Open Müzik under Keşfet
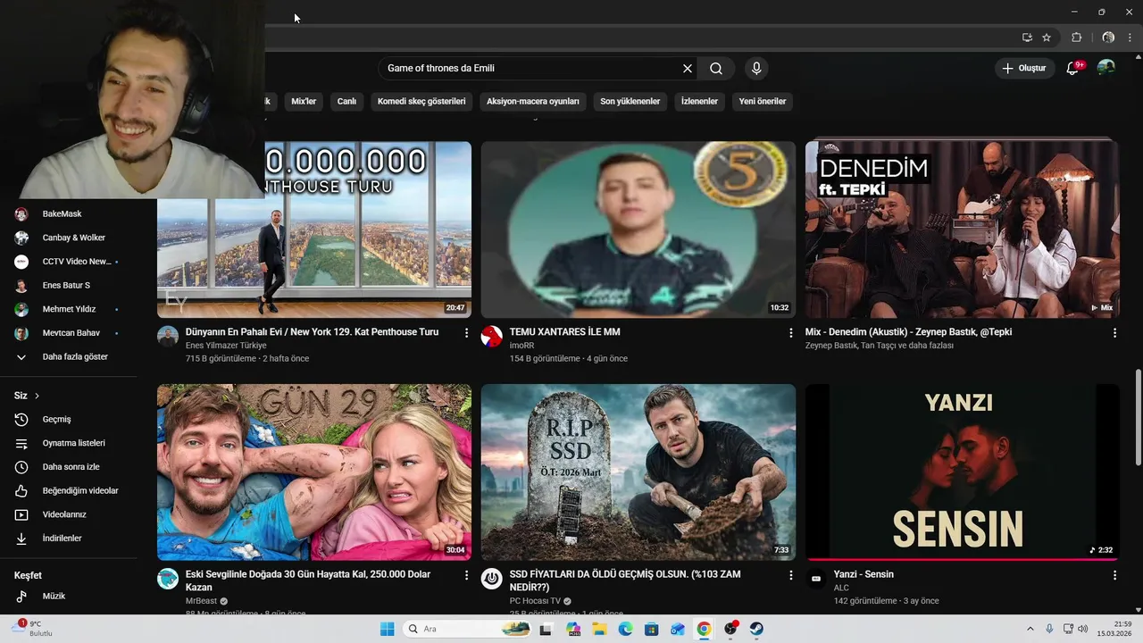The image size is (1143, 643). click(68, 596)
